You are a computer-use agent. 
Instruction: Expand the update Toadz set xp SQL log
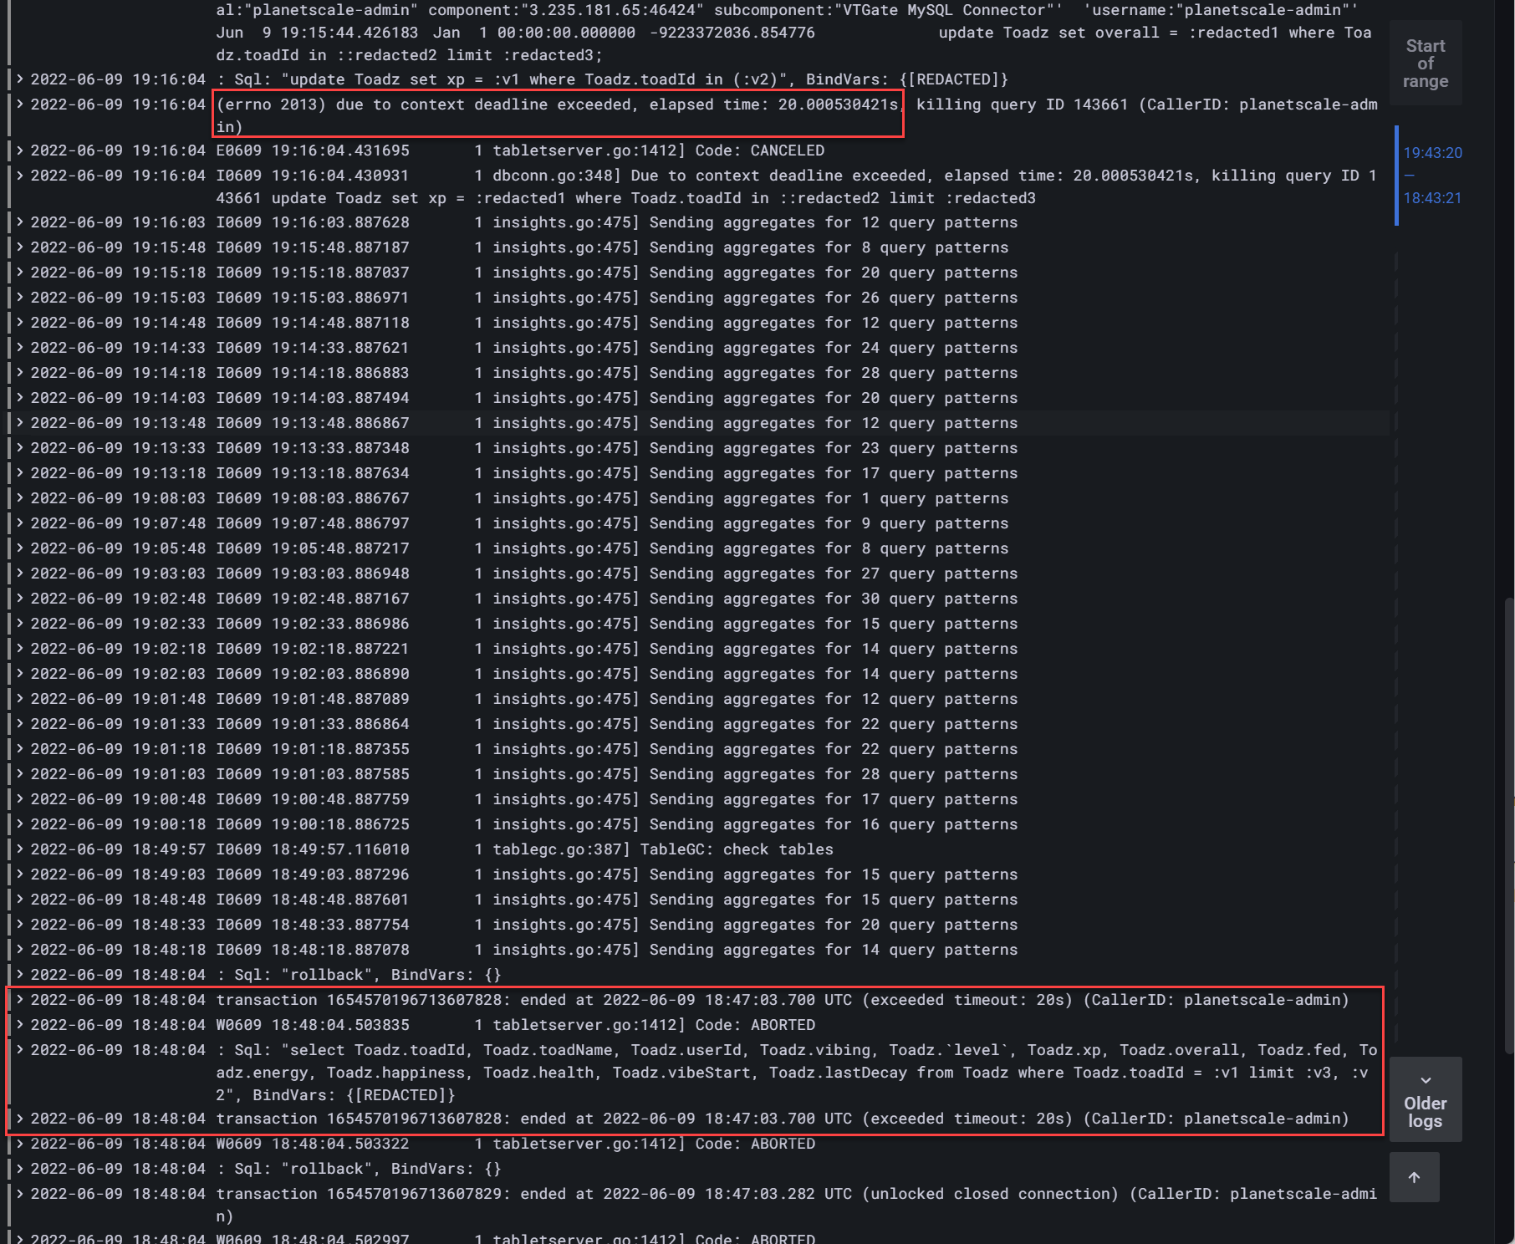pos(18,79)
